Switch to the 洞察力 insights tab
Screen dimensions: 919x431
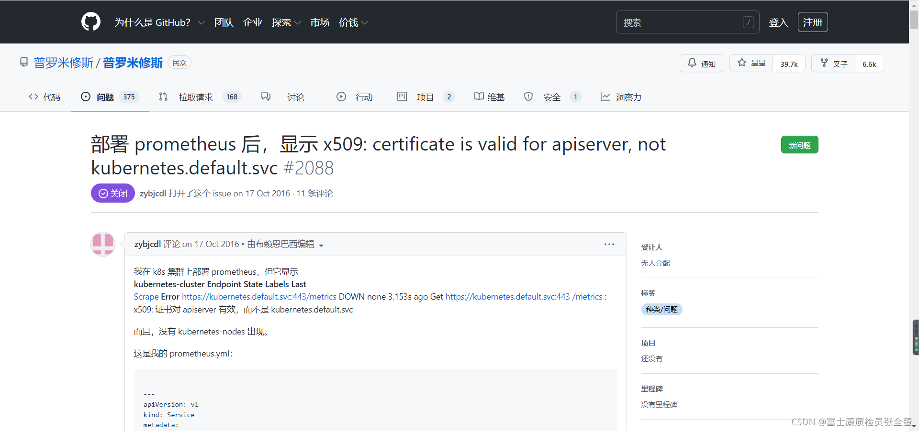621,97
